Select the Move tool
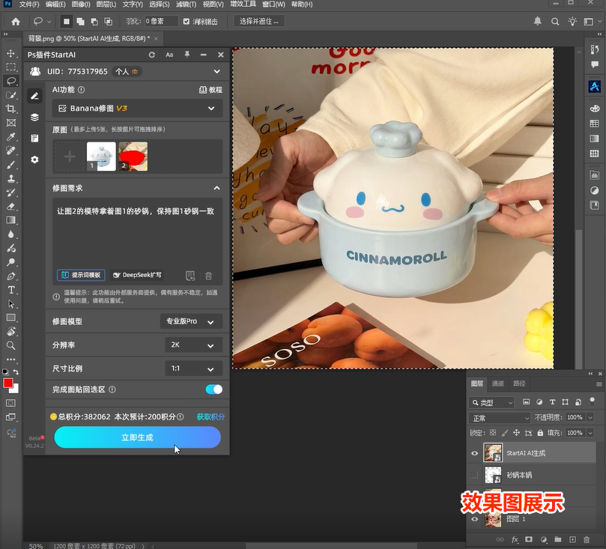 pyautogui.click(x=10, y=53)
